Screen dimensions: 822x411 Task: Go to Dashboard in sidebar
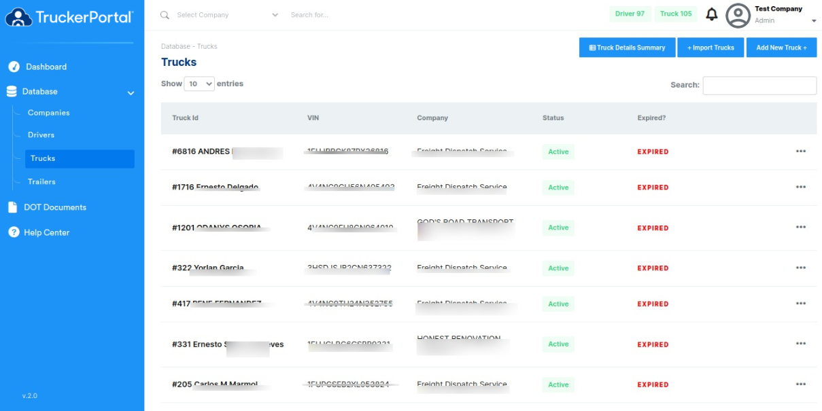pos(46,67)
